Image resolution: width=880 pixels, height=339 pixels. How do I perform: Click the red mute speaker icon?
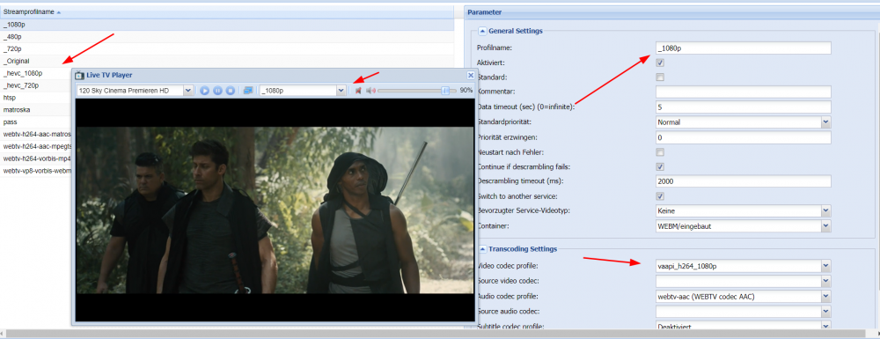pyautogui.click(x=358, y=91)
